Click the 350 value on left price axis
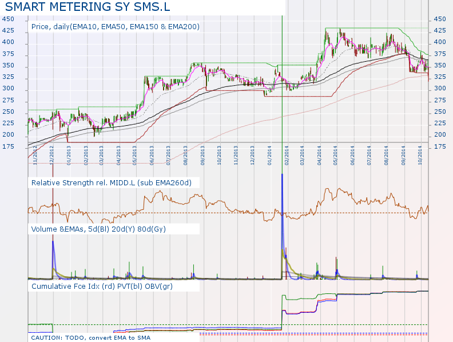Viewport: 453px width, 342px height. (8, 66)
